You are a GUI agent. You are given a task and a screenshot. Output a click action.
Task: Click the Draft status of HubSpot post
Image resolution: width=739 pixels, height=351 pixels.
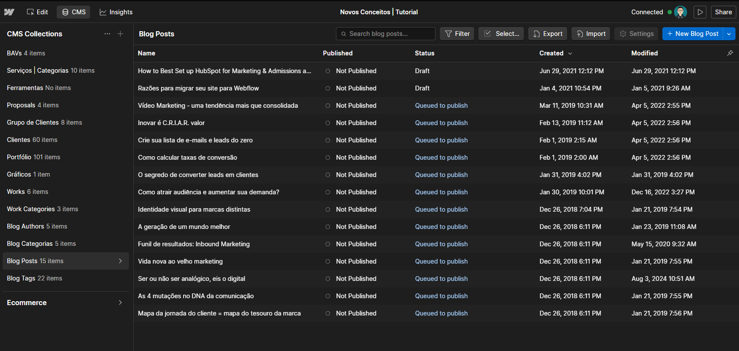pyautogui.click(x=422, y=71)
